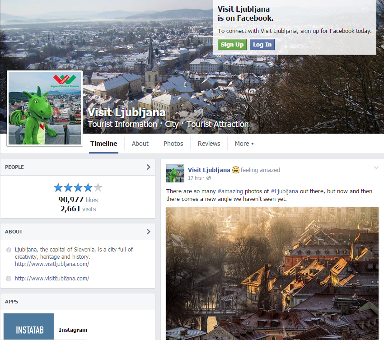Image resolution: width=384 pixels, height=340 pixels.
Task: Click the green Sign Up button
Action: 232,45
